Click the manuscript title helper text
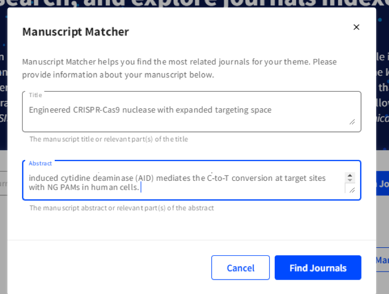The image size is (389, 294). pyautogui.click(x=108, y=139)
